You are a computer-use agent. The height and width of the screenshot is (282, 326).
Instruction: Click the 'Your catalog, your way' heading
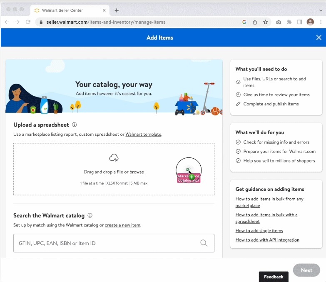click(114, 85)
